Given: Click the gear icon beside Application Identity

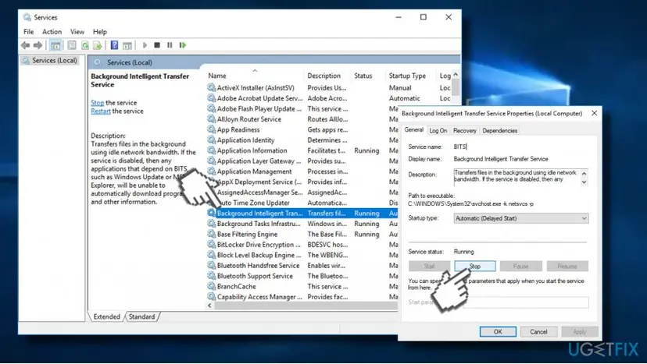Looking at the screenshot, I should pyautogui.click(x=211, y=140).
